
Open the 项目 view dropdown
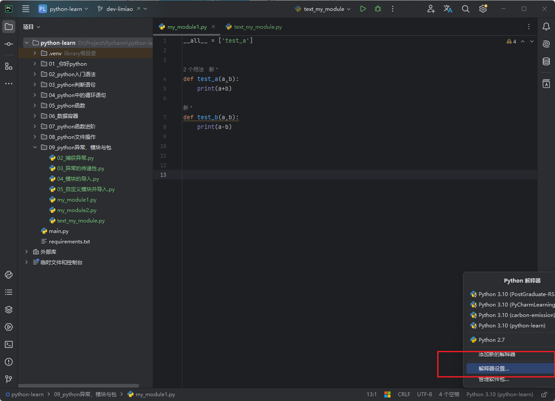pos(31,27)
